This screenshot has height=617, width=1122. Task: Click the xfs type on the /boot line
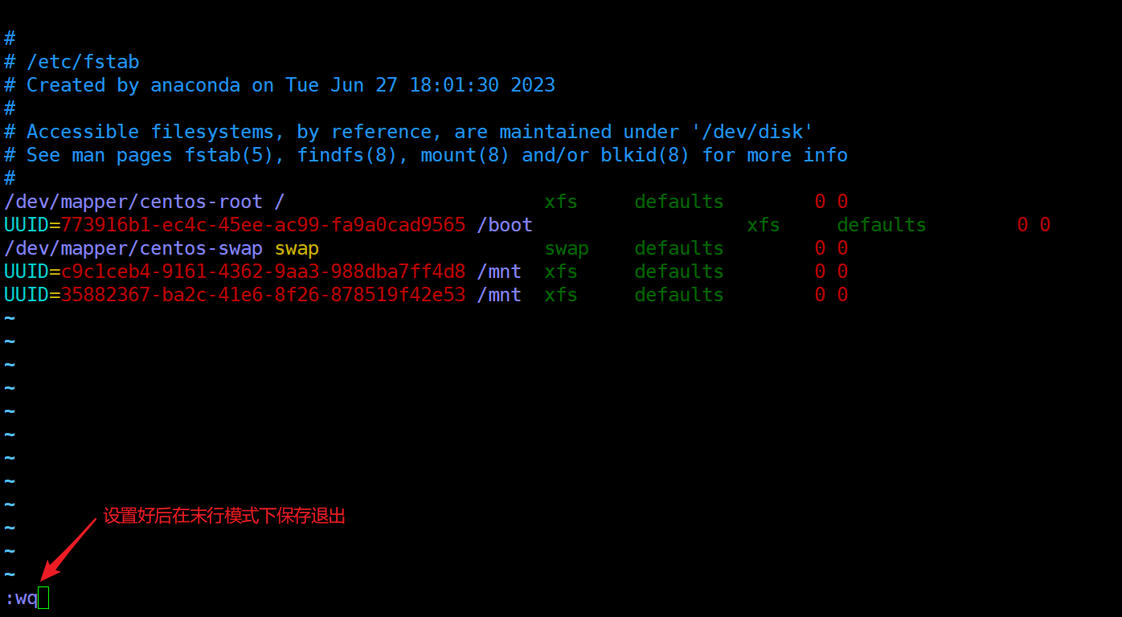[x=764, y=225]
